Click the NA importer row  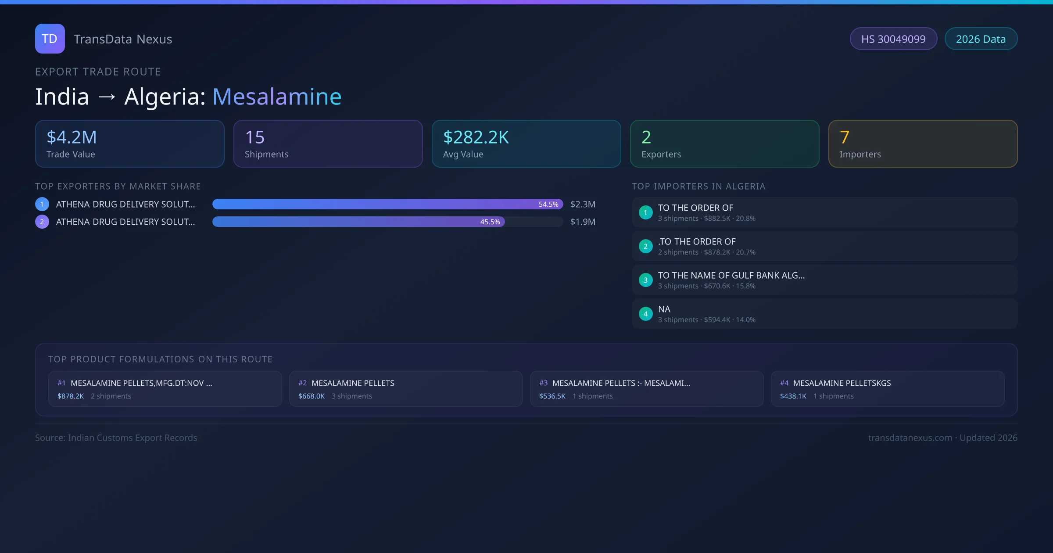click(824, 314)
